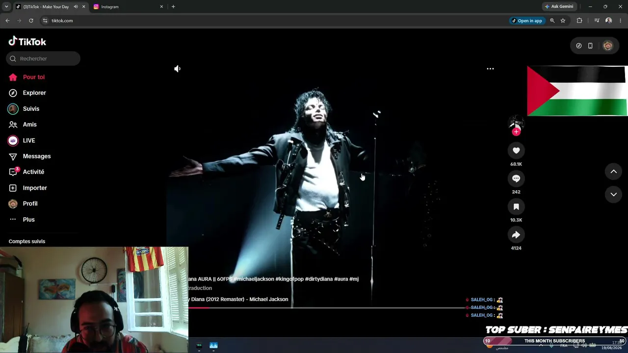Open the Amis friends page

29,125
